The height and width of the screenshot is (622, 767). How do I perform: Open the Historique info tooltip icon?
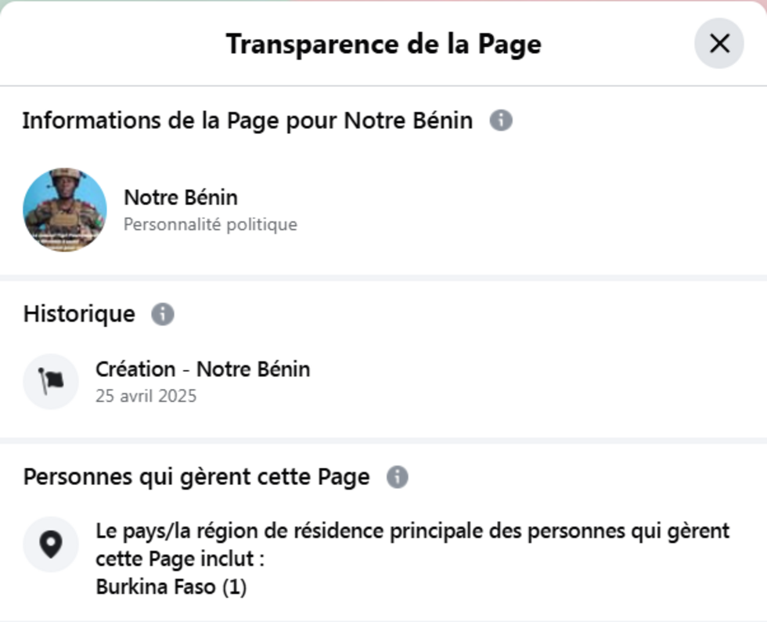click(x=163, y=314)
